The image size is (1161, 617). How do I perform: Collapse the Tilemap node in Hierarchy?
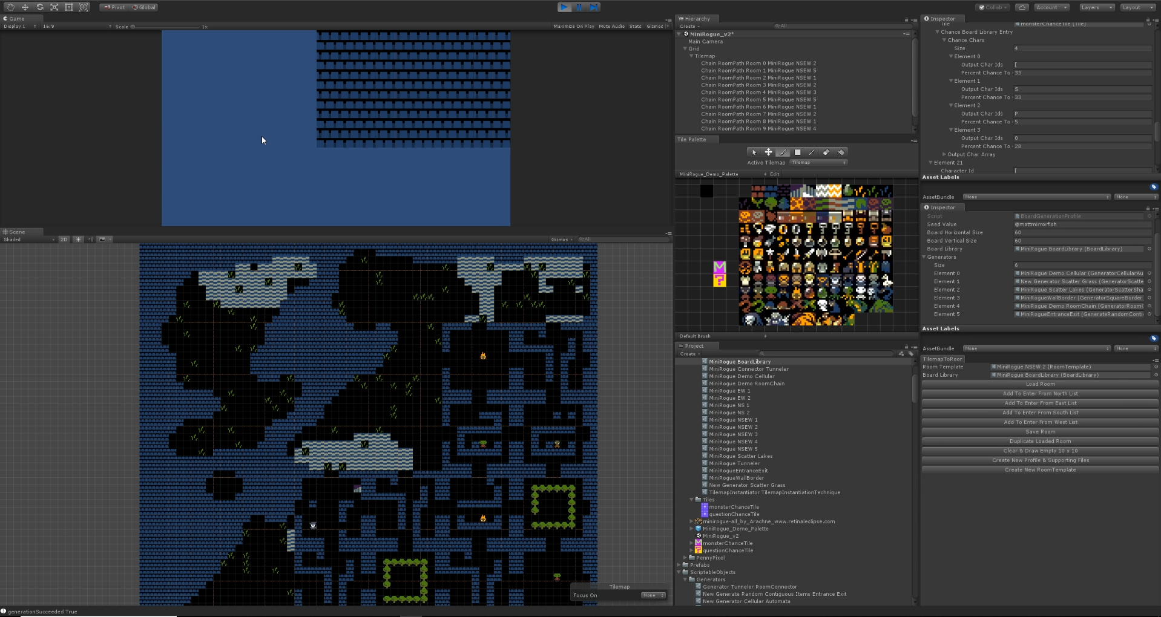[x=691, y=56]
